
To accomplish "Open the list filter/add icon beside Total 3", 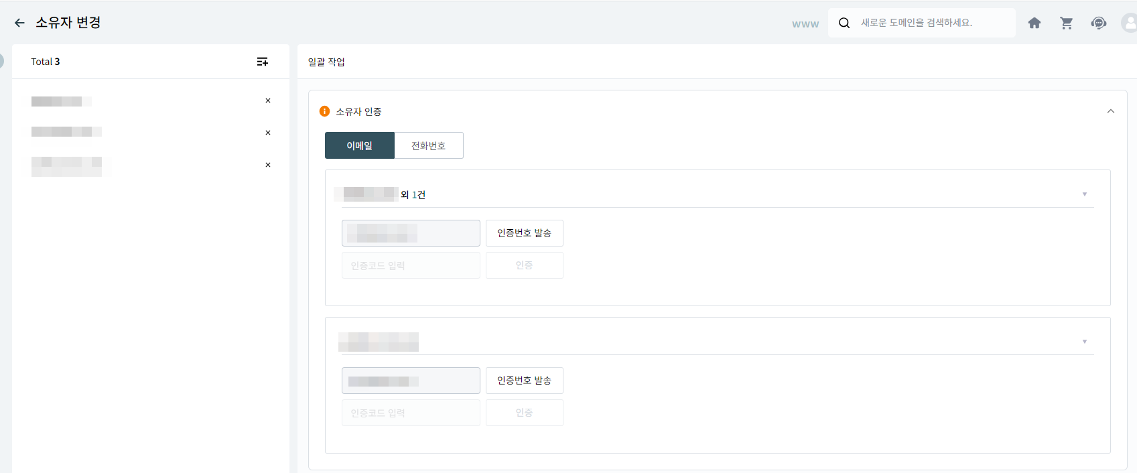I will point(263,62).
